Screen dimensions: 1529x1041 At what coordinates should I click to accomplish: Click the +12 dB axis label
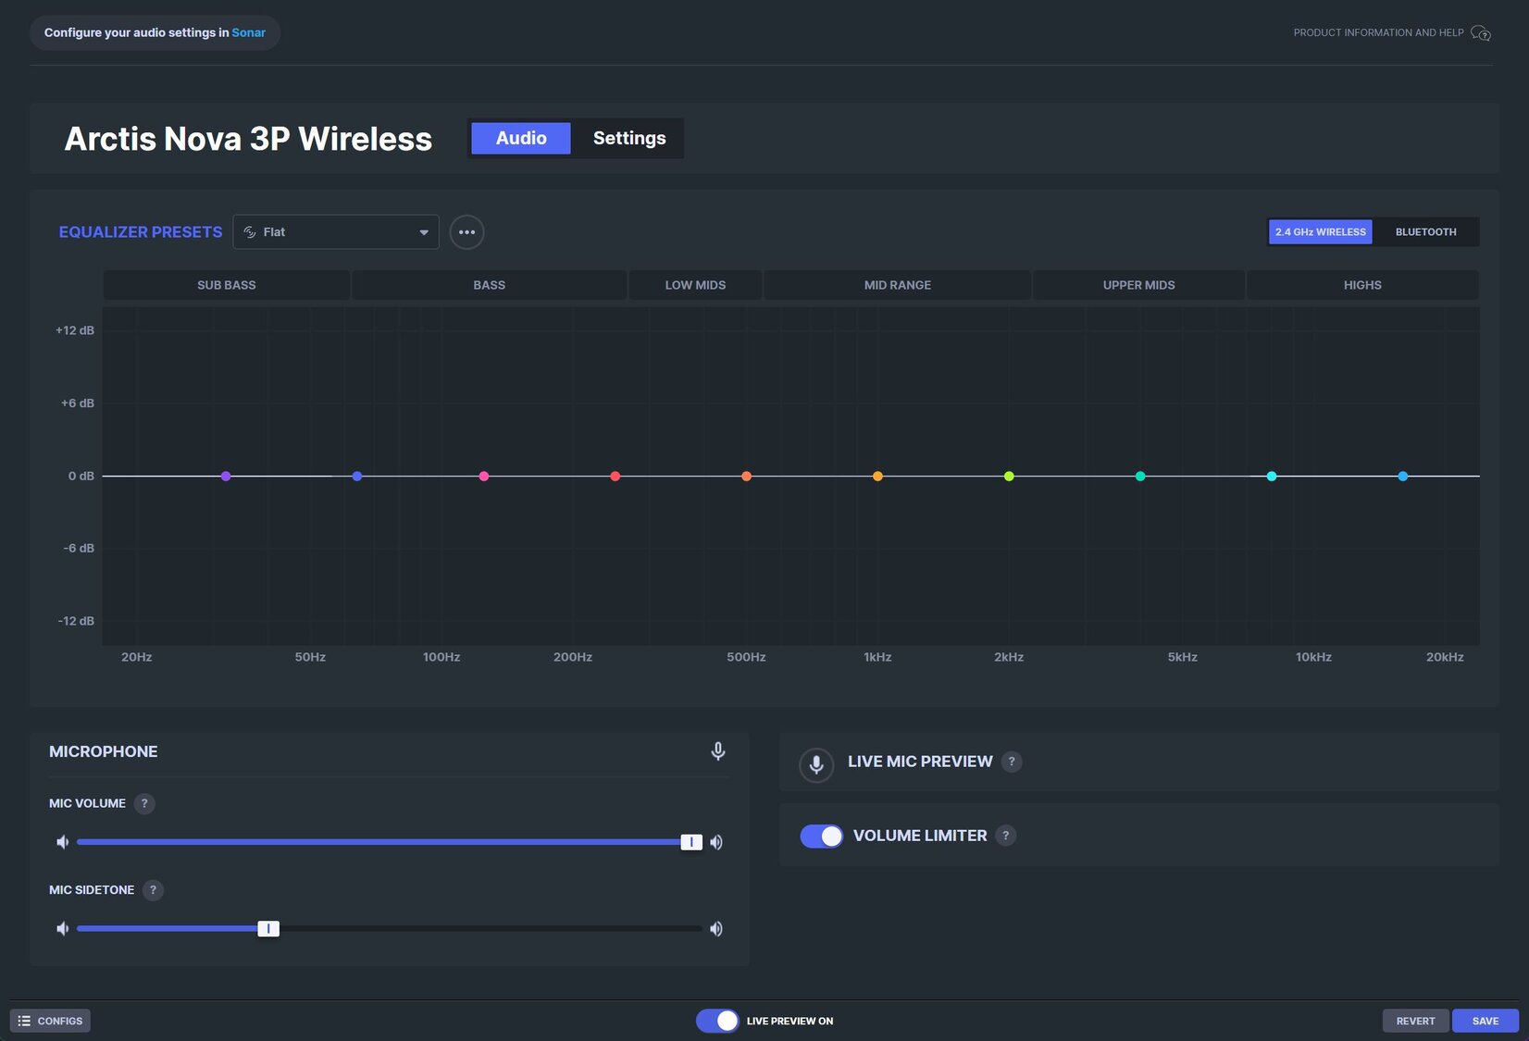[75, 330]
